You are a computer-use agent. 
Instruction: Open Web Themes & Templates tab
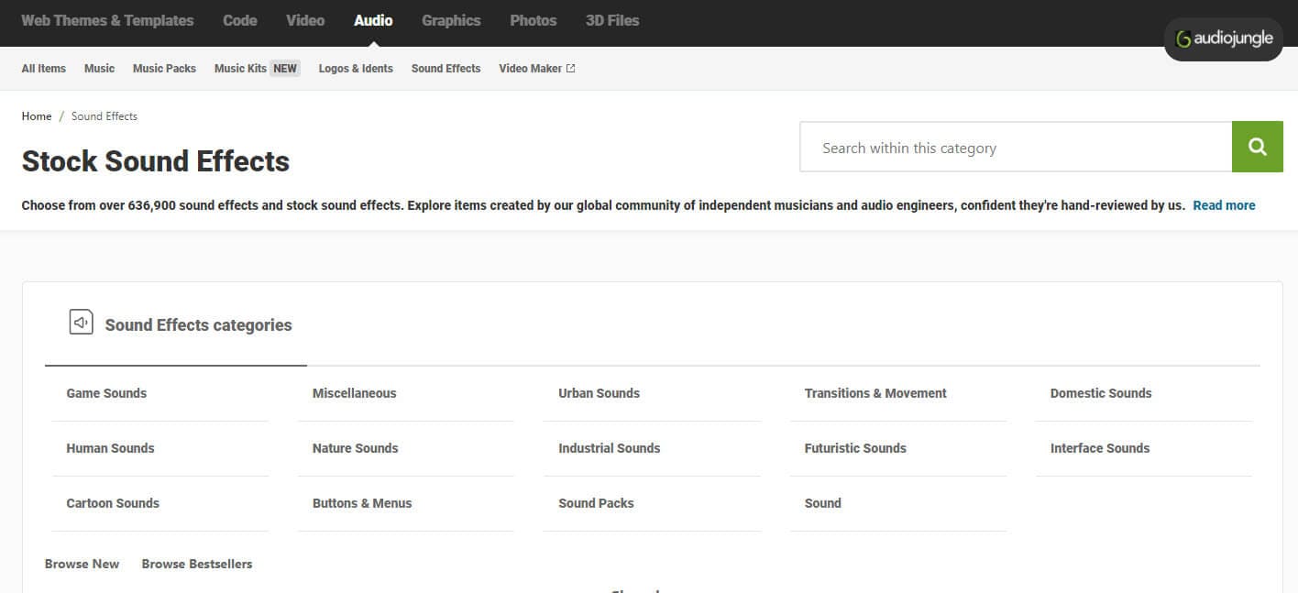pos(107,20)
